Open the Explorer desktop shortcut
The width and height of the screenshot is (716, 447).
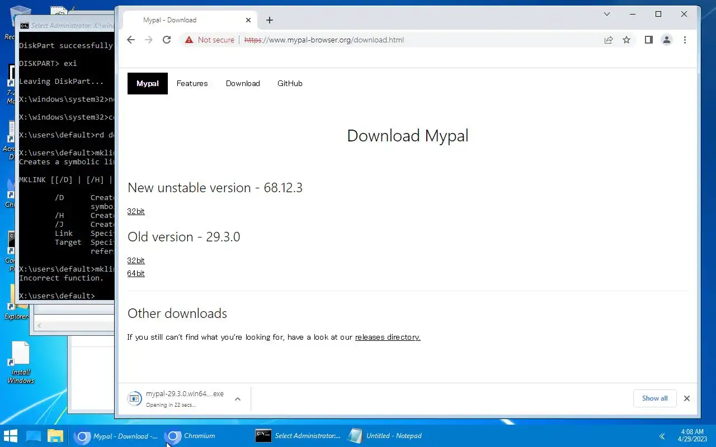[16, 302]
